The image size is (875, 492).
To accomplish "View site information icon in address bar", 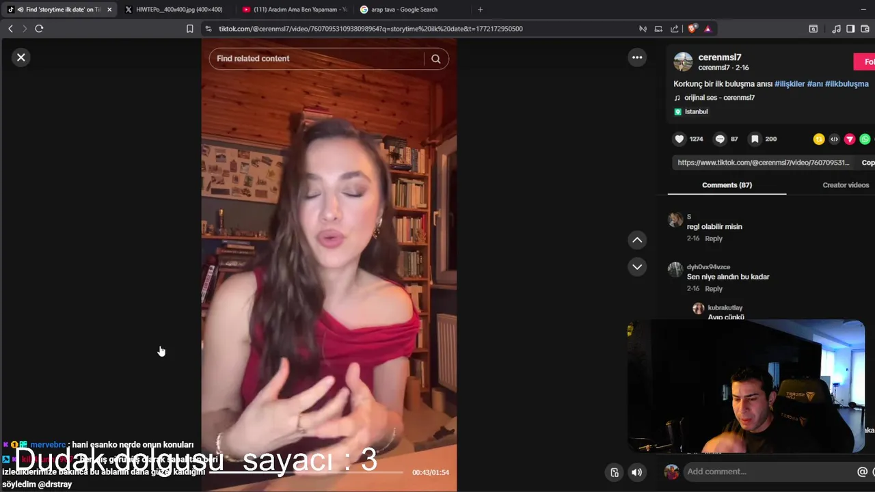I will (x=208, y=29).
